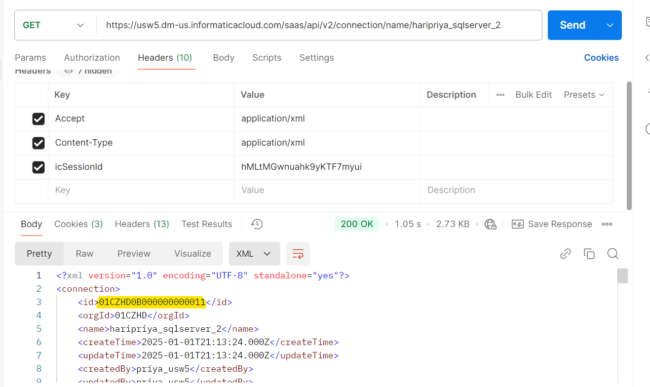Open the headers table three-dot options

point(500,95)
